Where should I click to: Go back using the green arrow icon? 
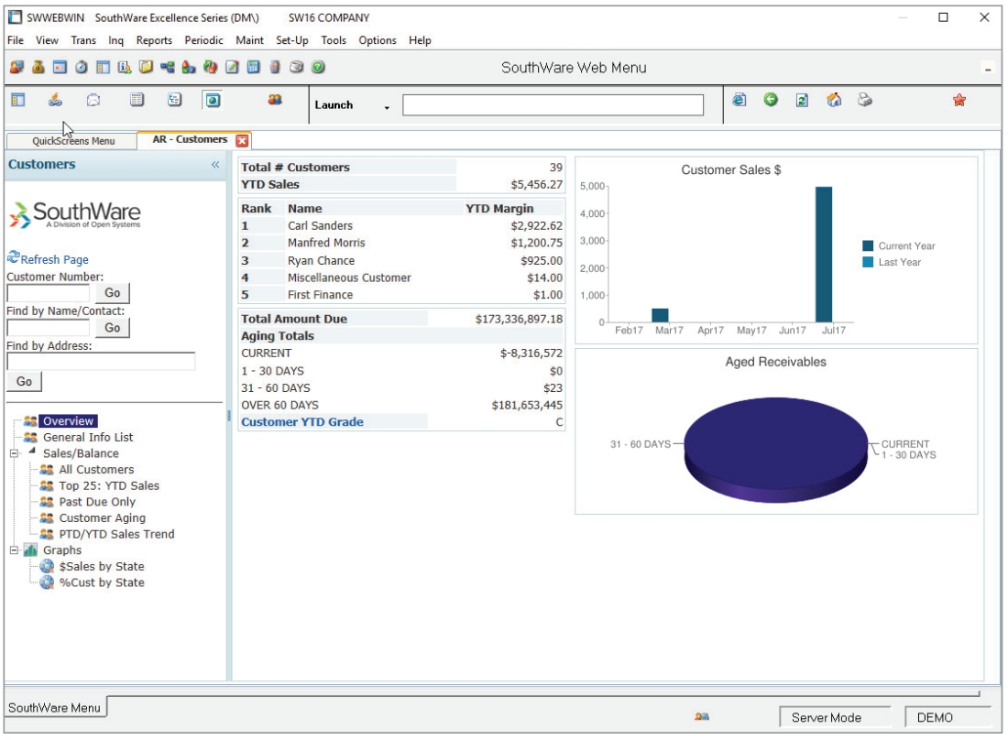771,99
